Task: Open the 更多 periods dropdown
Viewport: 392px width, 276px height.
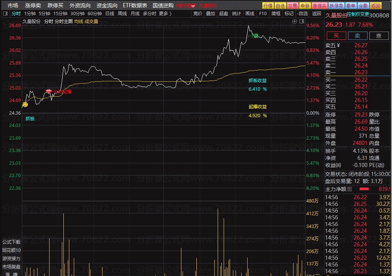Action: tap(164, 14)
